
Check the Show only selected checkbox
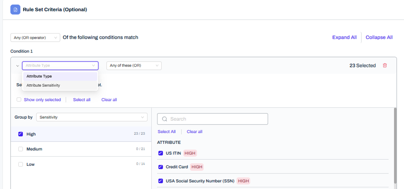coord(19,100)
